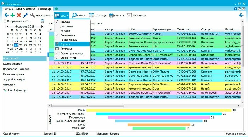This screenshot has height=137, width=248.
Task: Pick date 20 in the calendar
Action: click(x=16, y=45)
